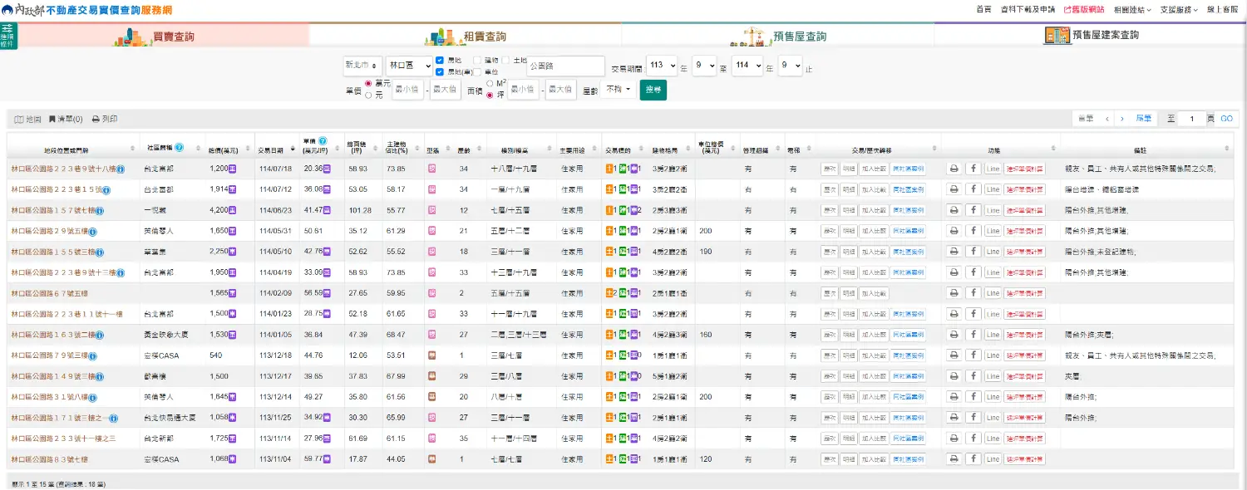Print the 華葉集 transaction row
1247x490 pixels.
pyautogui.click(x=954, y=252)
